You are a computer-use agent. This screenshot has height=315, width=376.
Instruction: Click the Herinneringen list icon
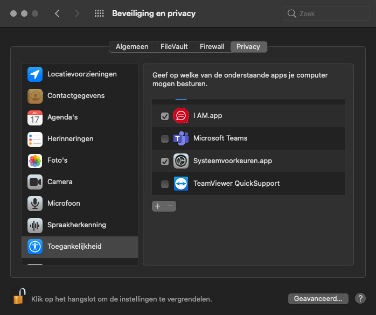click(x=35, y=139)
